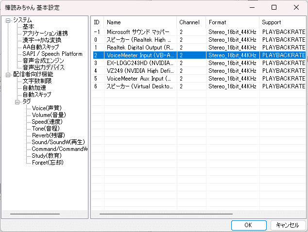Sort by the Name column header
Image resolution: width=308 pixels, height=232 pixels.
point(140,22)
